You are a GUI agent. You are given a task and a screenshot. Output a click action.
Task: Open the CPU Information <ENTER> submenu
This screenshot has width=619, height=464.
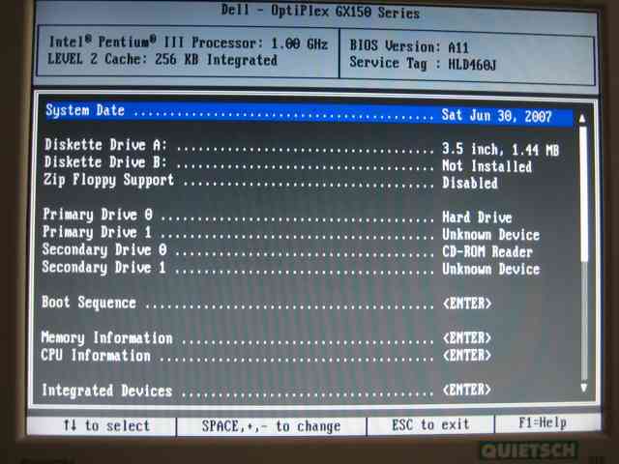[x=467, y=356]
